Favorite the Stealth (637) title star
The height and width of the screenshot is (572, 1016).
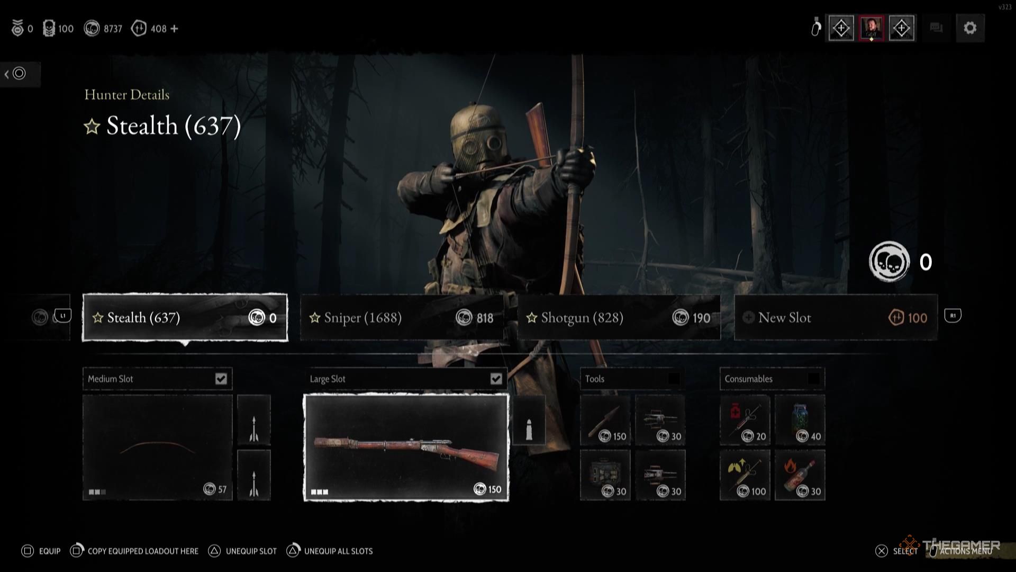click(92, 127)
